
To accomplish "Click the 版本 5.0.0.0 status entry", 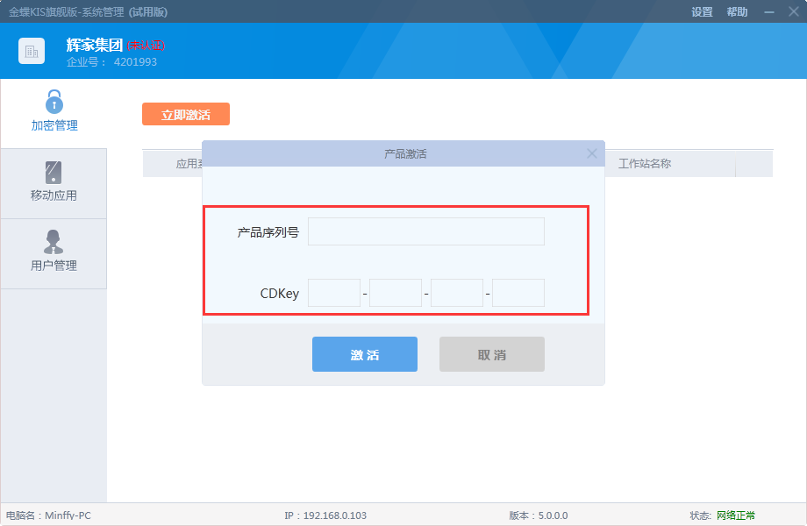I will pos(539,515).
